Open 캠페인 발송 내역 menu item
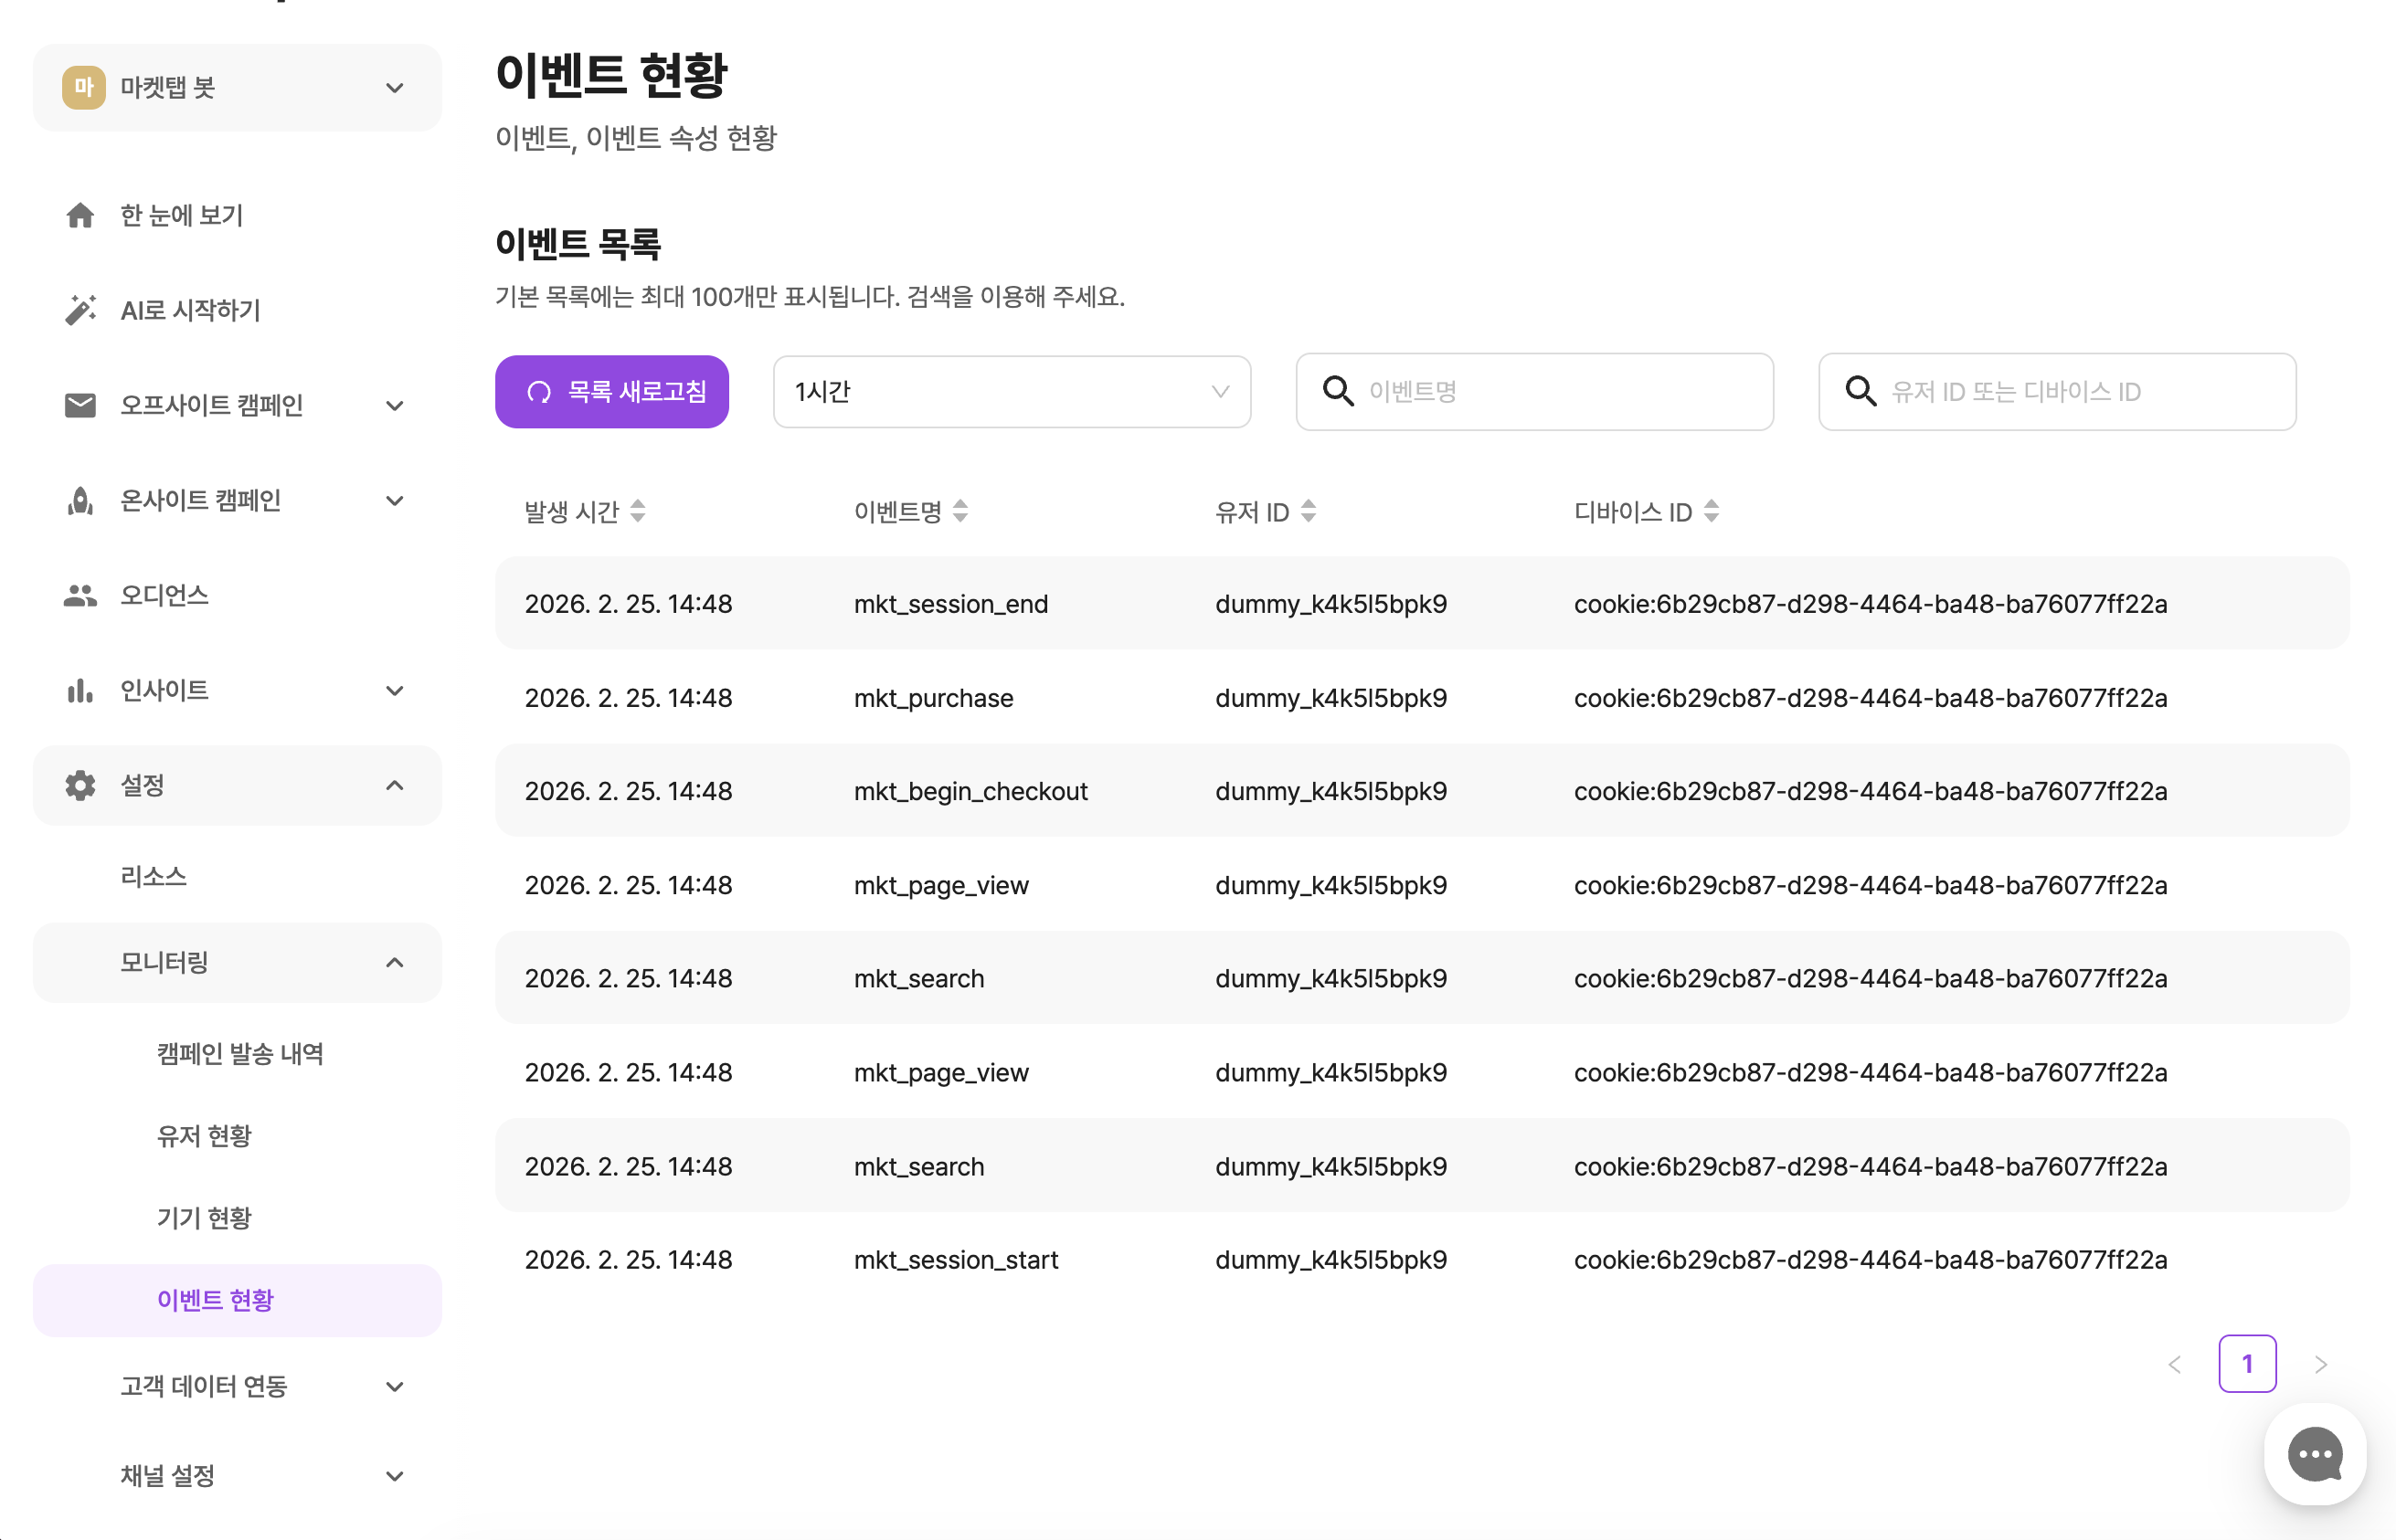The width and height of the screenshot is (2396, 1540). (x=240, y=1053)
